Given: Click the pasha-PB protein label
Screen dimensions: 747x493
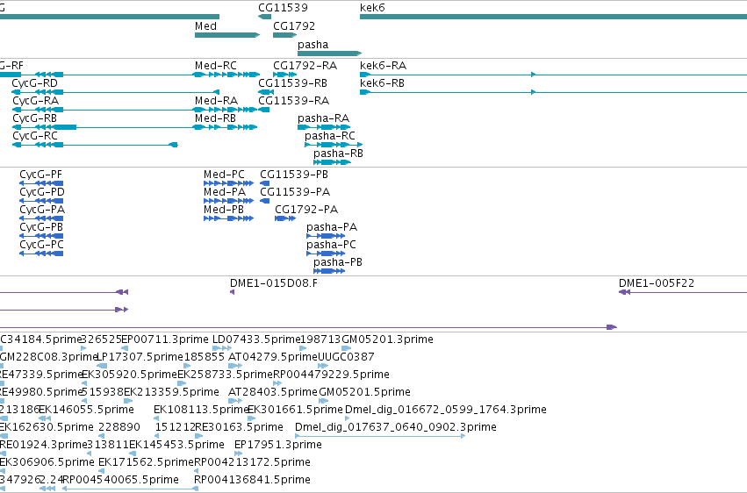Looking at the screenshot, I should point(338,262).
